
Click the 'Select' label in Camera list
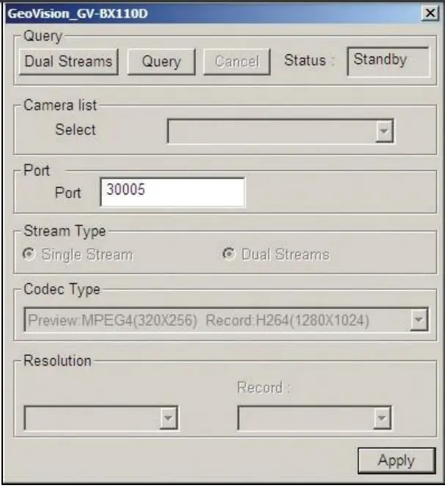76,130
